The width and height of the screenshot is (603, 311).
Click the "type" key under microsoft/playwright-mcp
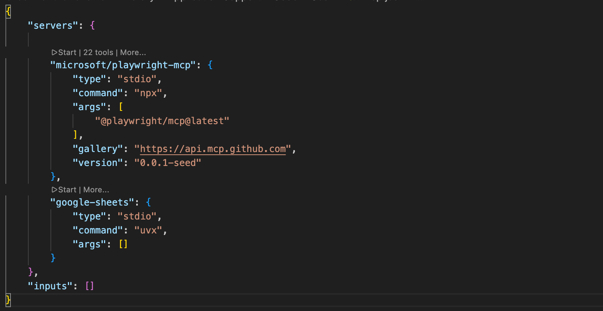click(90, 79)
